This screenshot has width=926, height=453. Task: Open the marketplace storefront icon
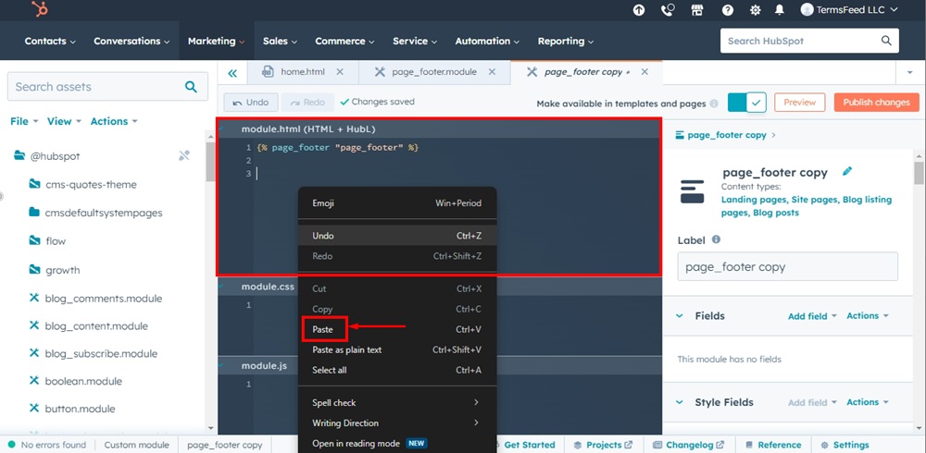click(697, 10)
